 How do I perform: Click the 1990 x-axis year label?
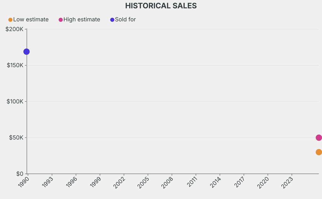click(24, 182)
